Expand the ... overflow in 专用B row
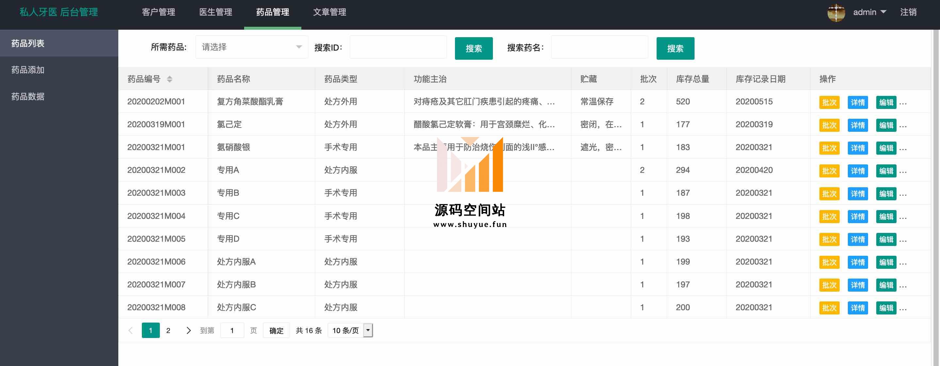This screenshot has height=366, width=940. point(903,195)
